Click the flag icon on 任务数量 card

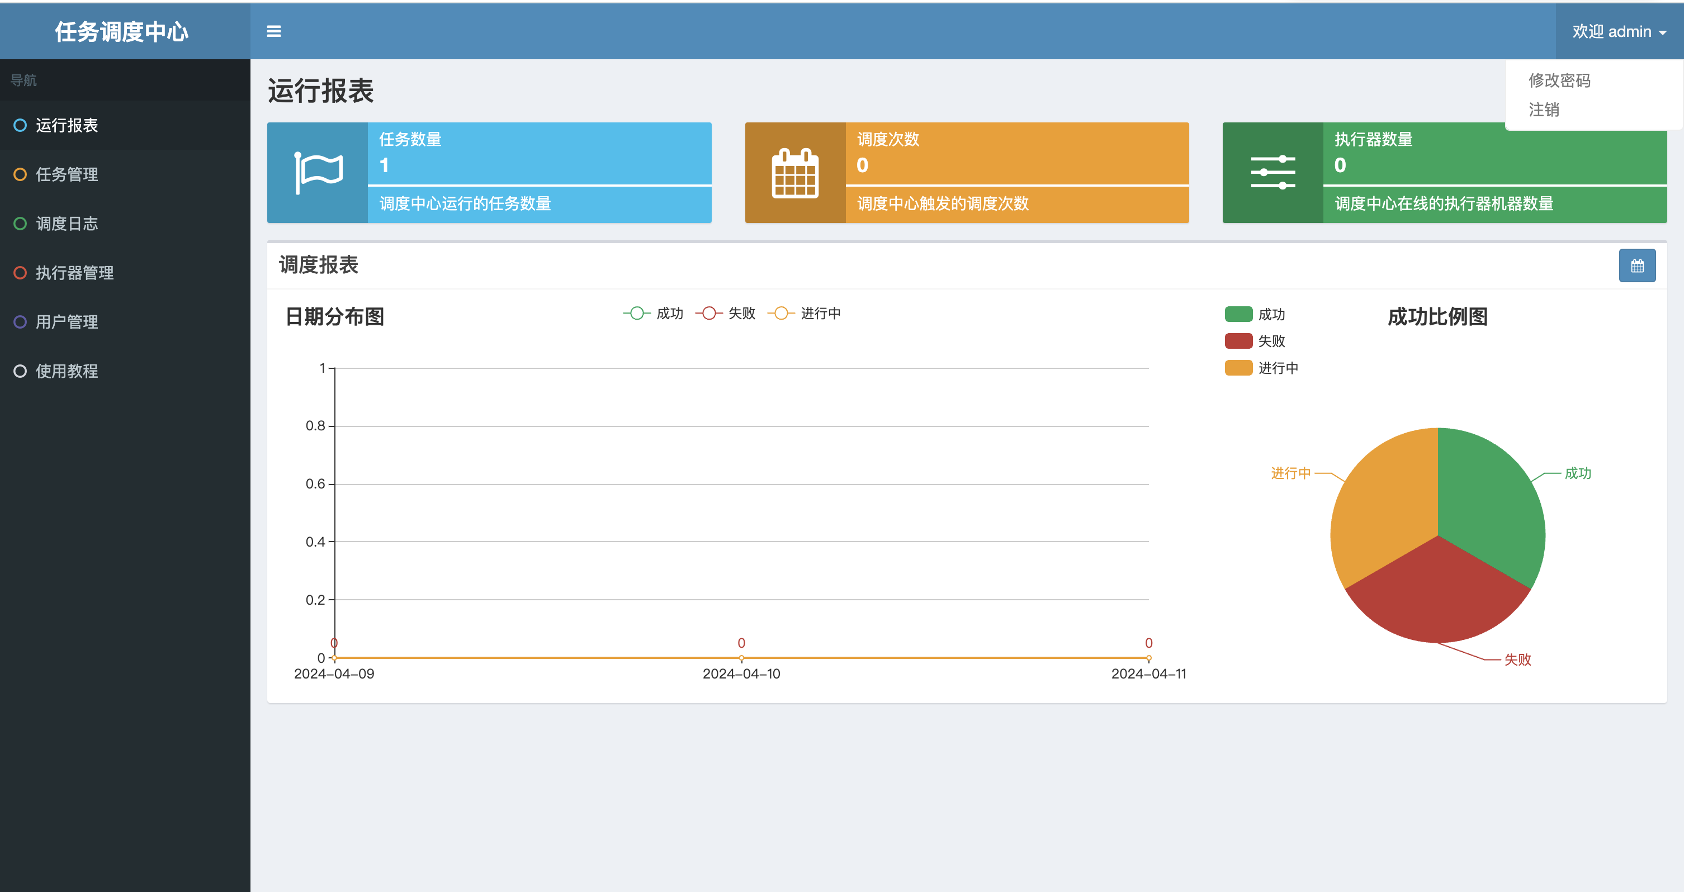point(318,173)
